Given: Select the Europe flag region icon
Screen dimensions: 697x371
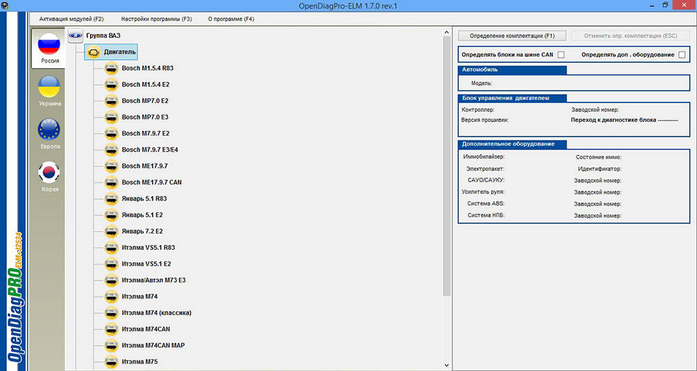Looking at the screenshot, I should tap(49, 129).
